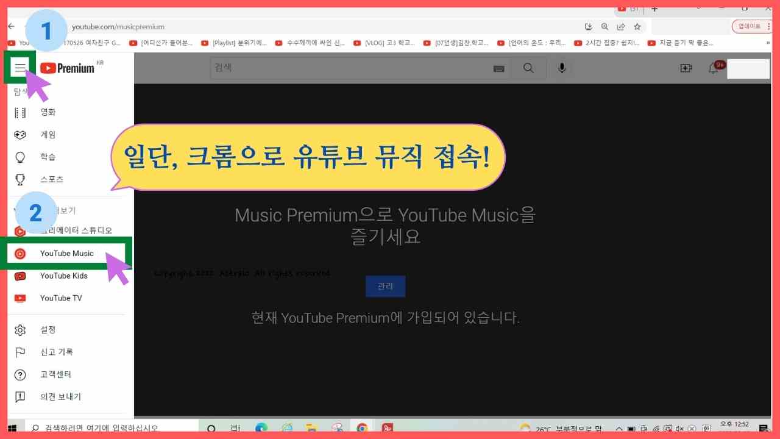Click the 영화 film strip icon
Viewport: 780px width, 439px height.
click(20, 112)
